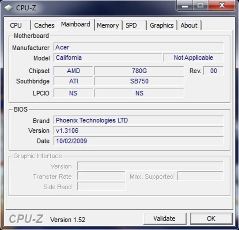Click the Rev. value 00
239x230 pixels.
[214, 71]
